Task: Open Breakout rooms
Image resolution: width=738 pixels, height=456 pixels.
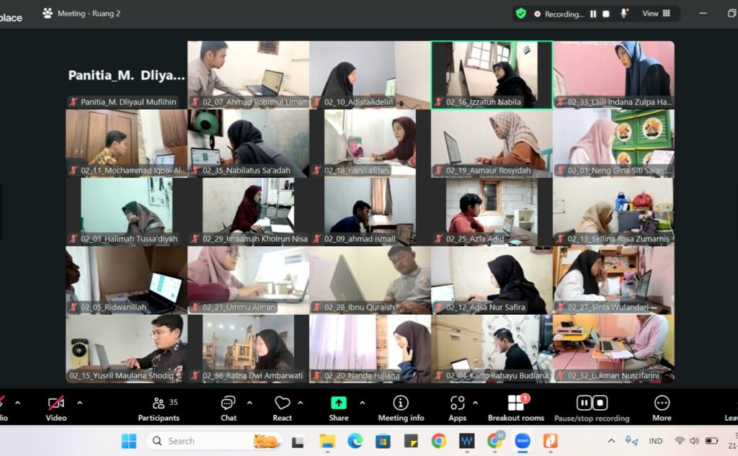Action: [516, 408]
